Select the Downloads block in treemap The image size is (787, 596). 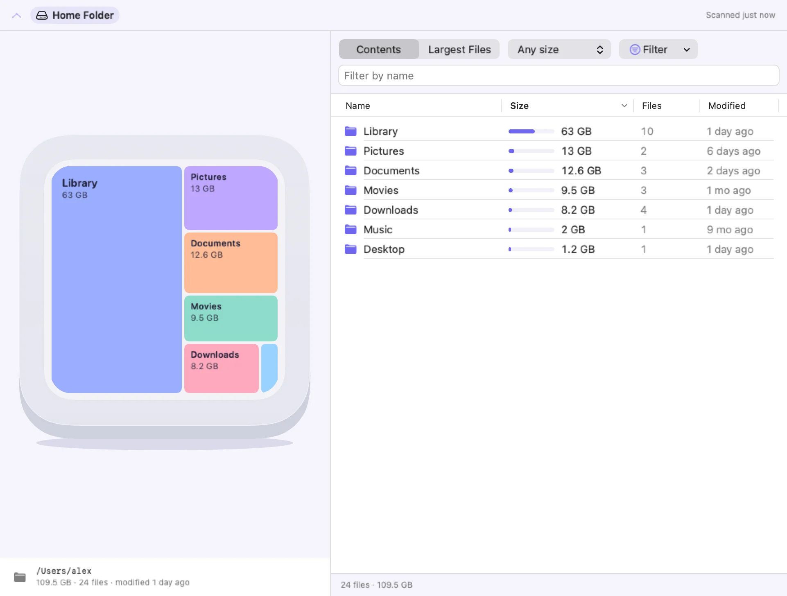[x=222, y=368]
